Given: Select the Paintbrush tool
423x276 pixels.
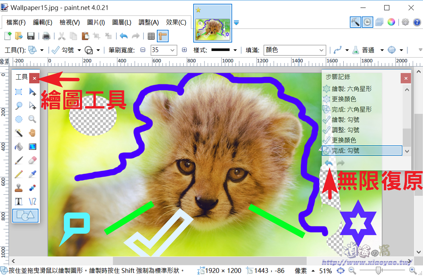Looking at the screenshot, I should 19,161.
